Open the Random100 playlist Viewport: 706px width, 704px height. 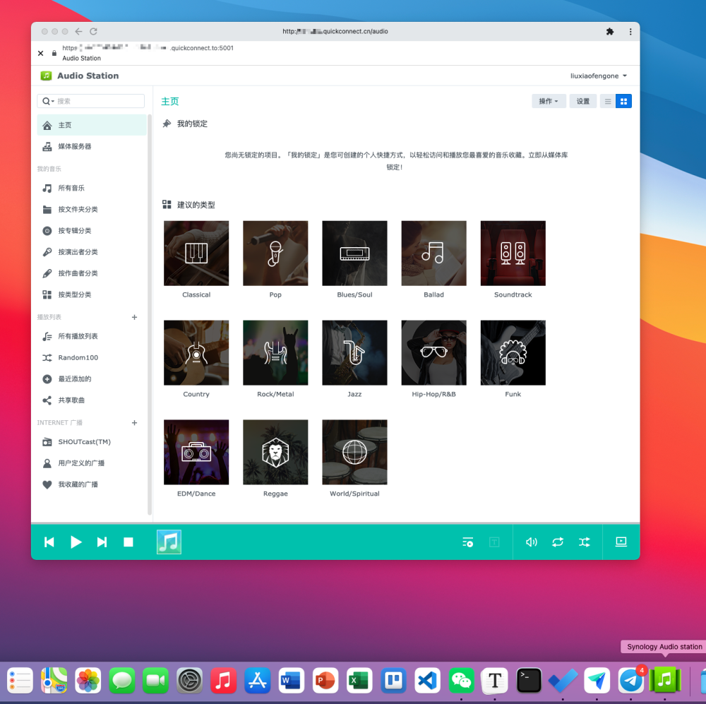(x=91, y=357)
